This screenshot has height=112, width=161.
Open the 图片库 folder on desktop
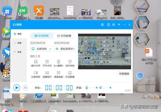click(x=23, y=98)
